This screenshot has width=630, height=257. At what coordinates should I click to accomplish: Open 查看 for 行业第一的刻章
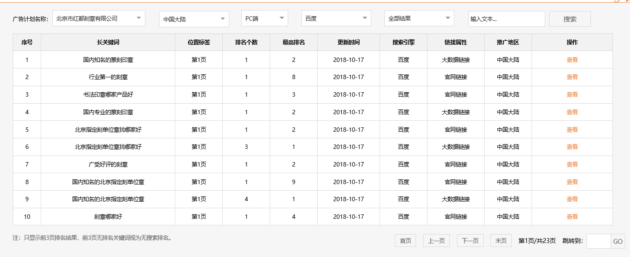[x=572, y=77]
